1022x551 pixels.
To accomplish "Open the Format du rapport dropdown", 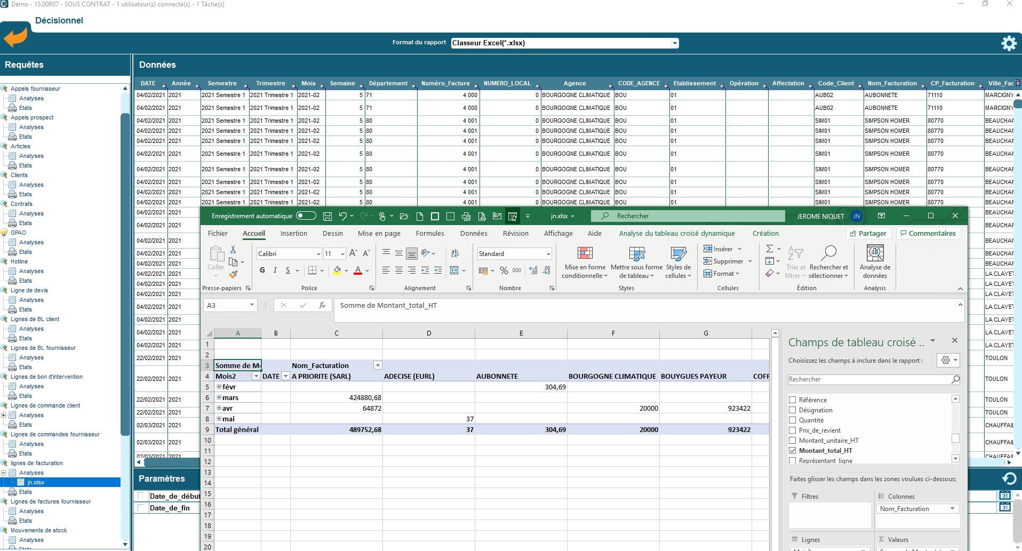I will [674, 43].
